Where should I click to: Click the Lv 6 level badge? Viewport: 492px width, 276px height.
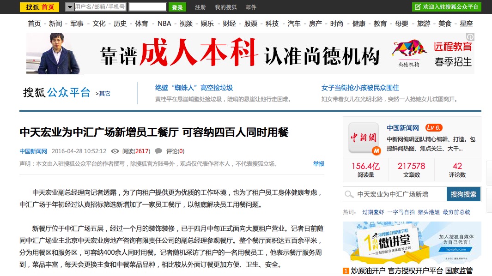433,128
